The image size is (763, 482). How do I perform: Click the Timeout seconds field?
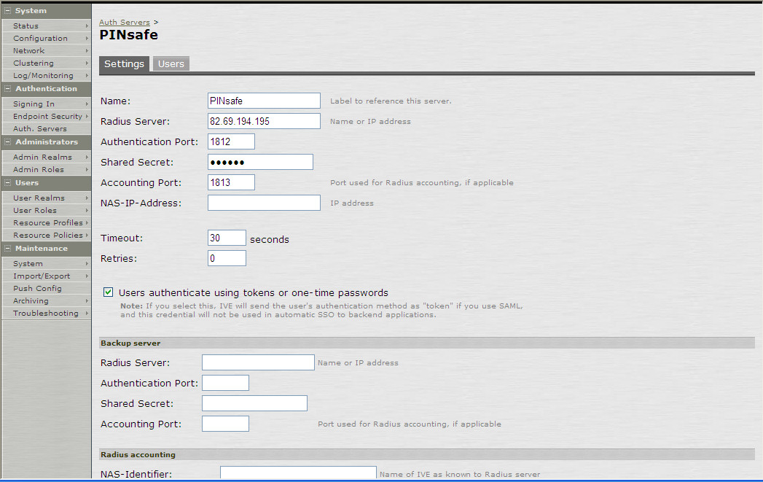226,238
